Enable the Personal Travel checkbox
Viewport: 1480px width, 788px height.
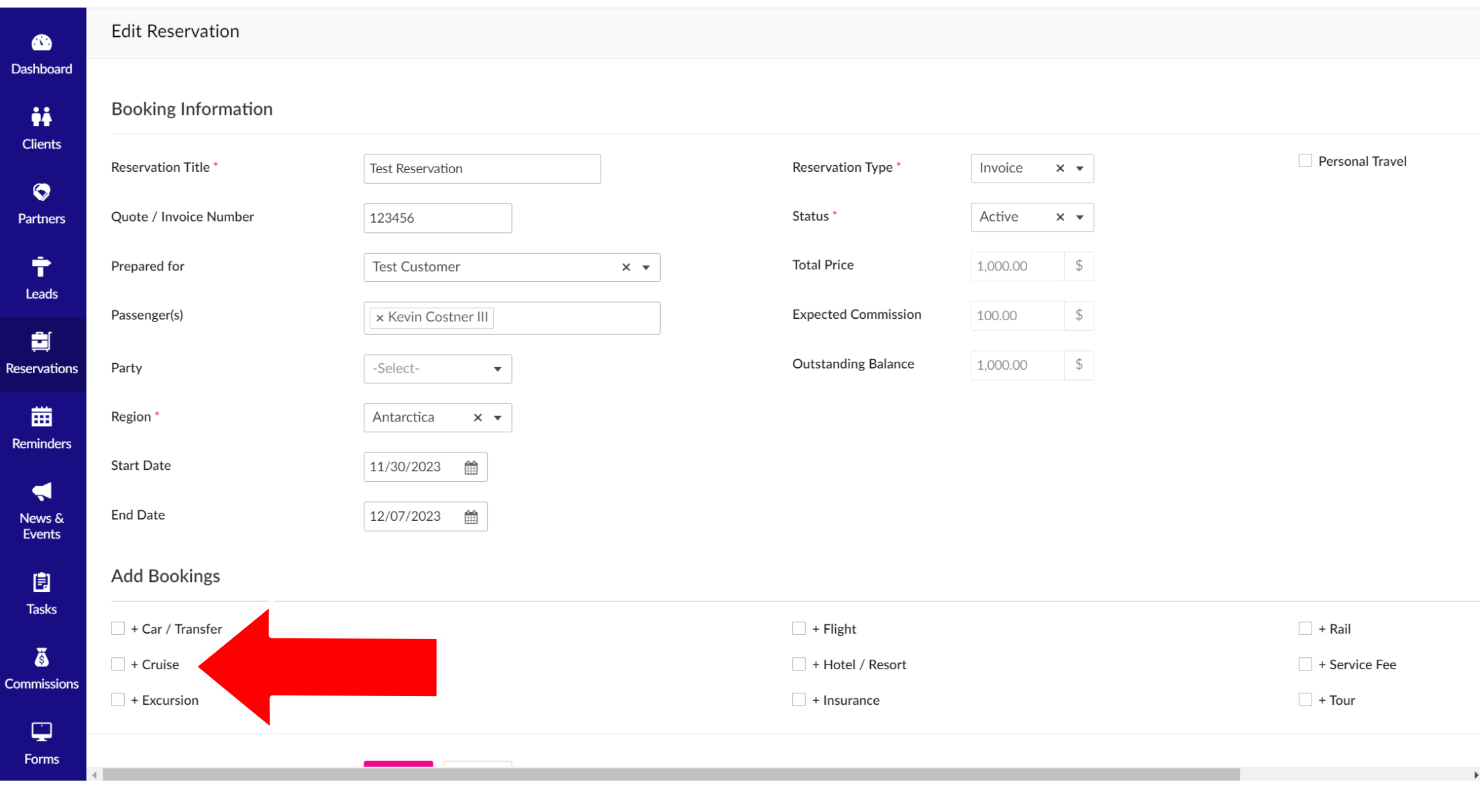pyautogui.click(x=1305, y=161)
